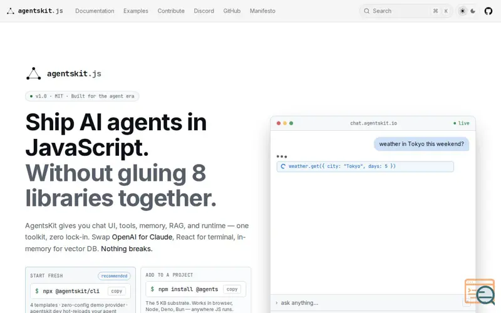
Task: Switch to light theme sun icon
Action: (462, 11)
